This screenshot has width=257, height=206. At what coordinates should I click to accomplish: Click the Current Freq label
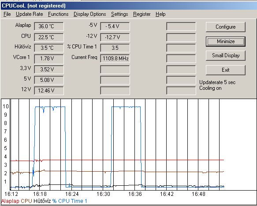click(84, 57)
